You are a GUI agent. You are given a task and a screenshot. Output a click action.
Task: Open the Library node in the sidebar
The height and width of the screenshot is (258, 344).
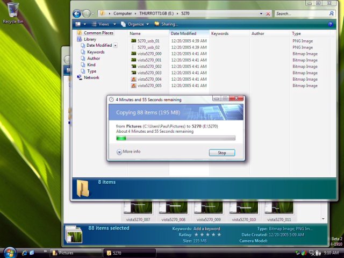90,39
